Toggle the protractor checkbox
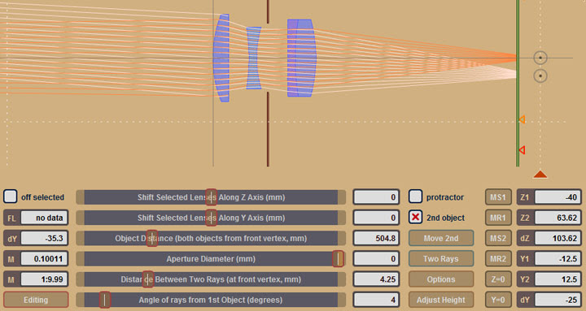This screenshot has width=586, height=311. pos(415,197)
